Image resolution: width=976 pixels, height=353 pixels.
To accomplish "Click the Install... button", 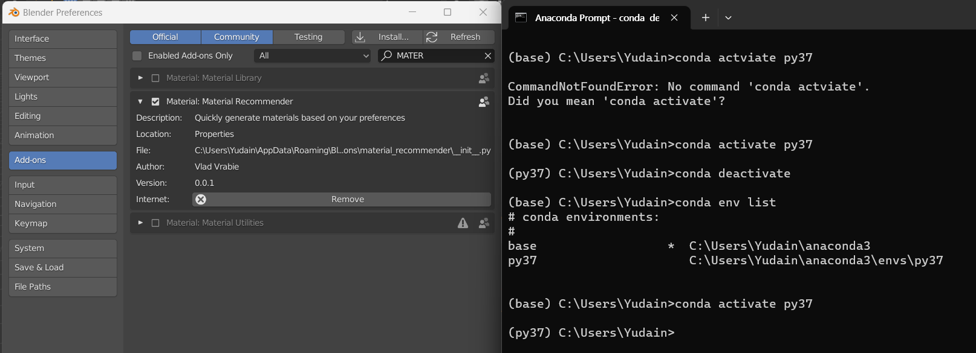I will tap(387, 37).
